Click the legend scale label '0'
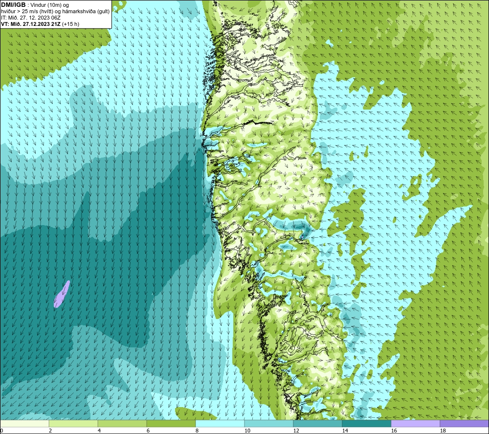The image size is (489, 434). click(1, 431)
